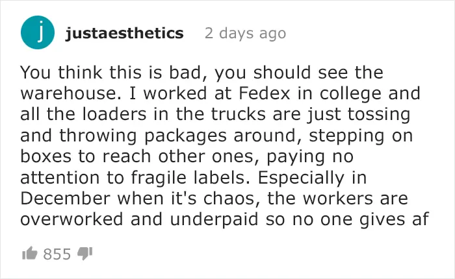455x279 pixels.
Task: Upvote the comment with thumbs-up icon
Action: coord(30,254)
